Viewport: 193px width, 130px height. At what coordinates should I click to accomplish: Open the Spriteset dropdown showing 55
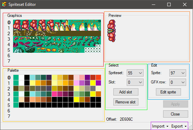(135, 73)
